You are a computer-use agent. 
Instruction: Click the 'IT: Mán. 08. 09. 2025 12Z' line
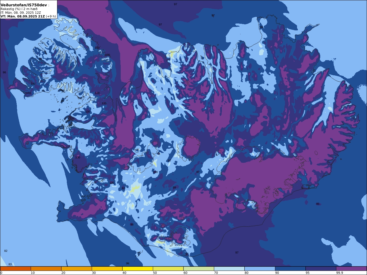pyautogui.click(x=21, y=13)
